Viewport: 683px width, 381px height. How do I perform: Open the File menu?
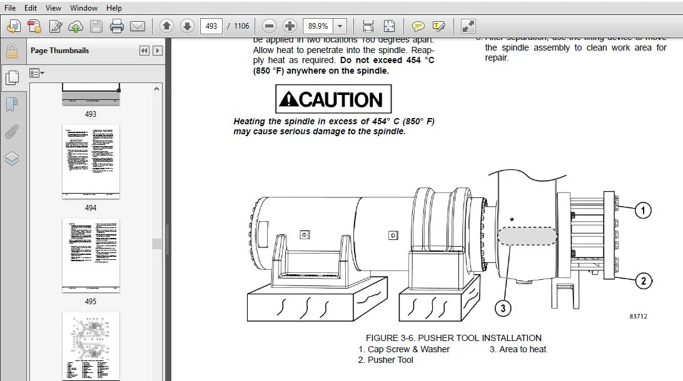point(10,8)
